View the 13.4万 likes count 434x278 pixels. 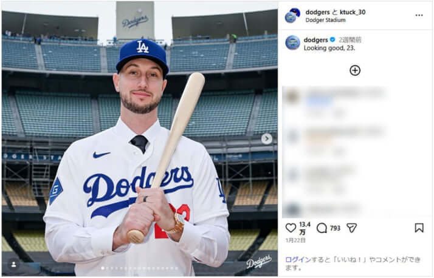[x=305, y=228]
